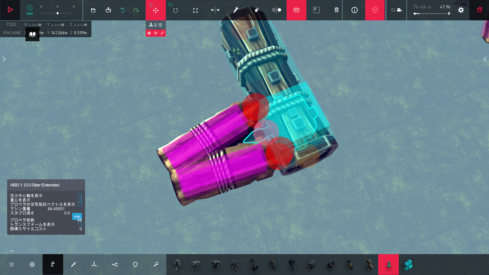Select the rotate tool icon
Viewport: 489px width, 275px height.
coord(175,10)
